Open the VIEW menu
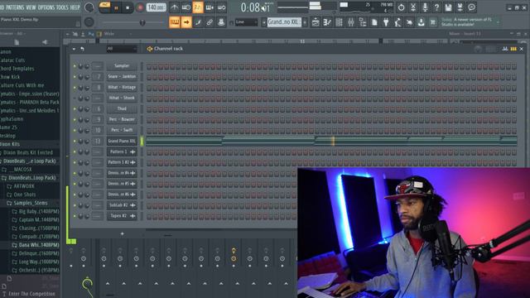The width and height of the screenshot is (530, 298). [x=31, y=7]
